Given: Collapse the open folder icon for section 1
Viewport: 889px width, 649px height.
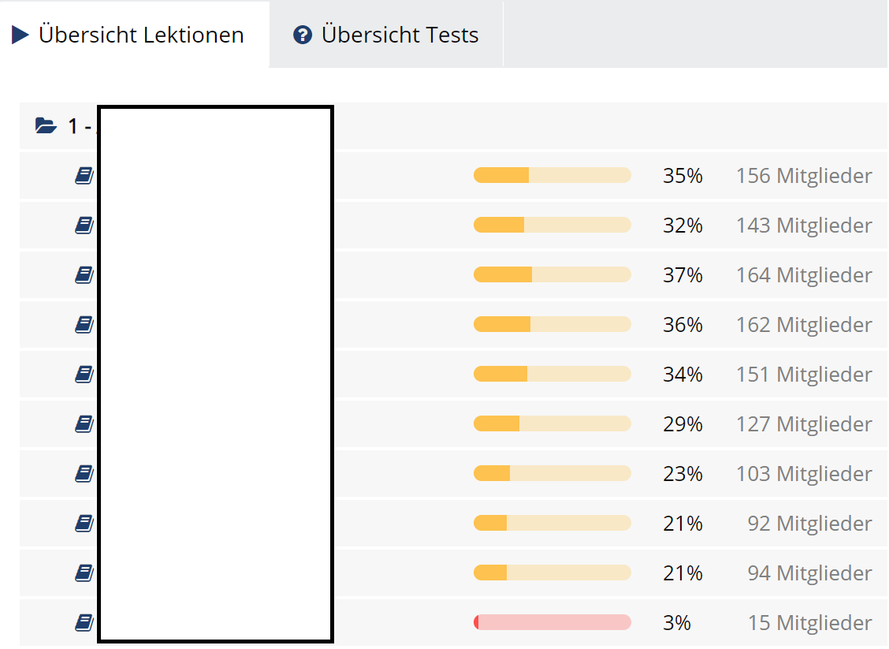Looking at the screenshot, I should pyautogui.click(x=46, y=125).
